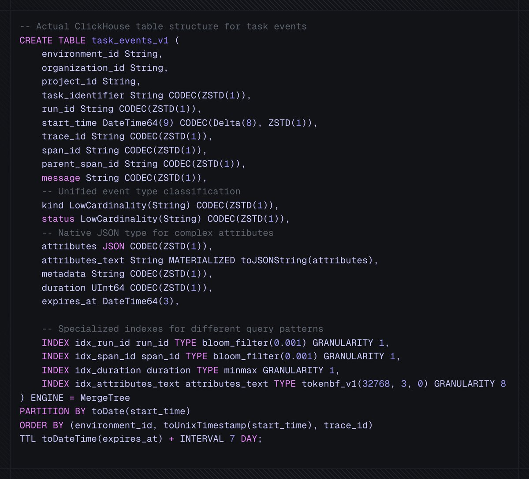This screenshot has width=529, height=479.
Task: Click the 'metadata String CODEC' line
Action: tap(127, 274)
